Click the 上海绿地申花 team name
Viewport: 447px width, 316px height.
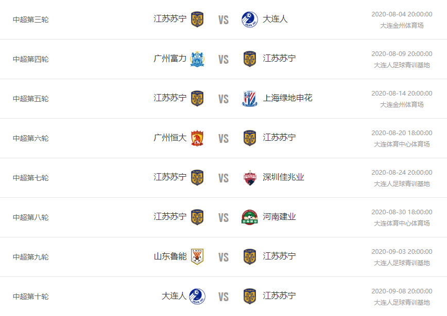[287, 98]
